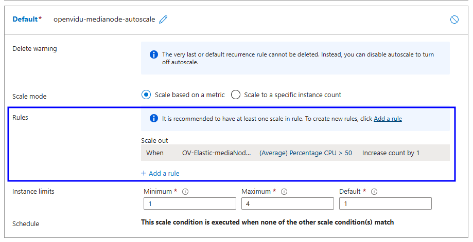The image size is (473, 242).
Task: Click the disable icon at top right
Action: [454, 20]
